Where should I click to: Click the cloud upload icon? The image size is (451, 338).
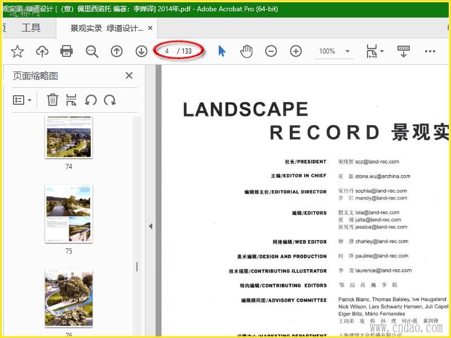[42, 51]
